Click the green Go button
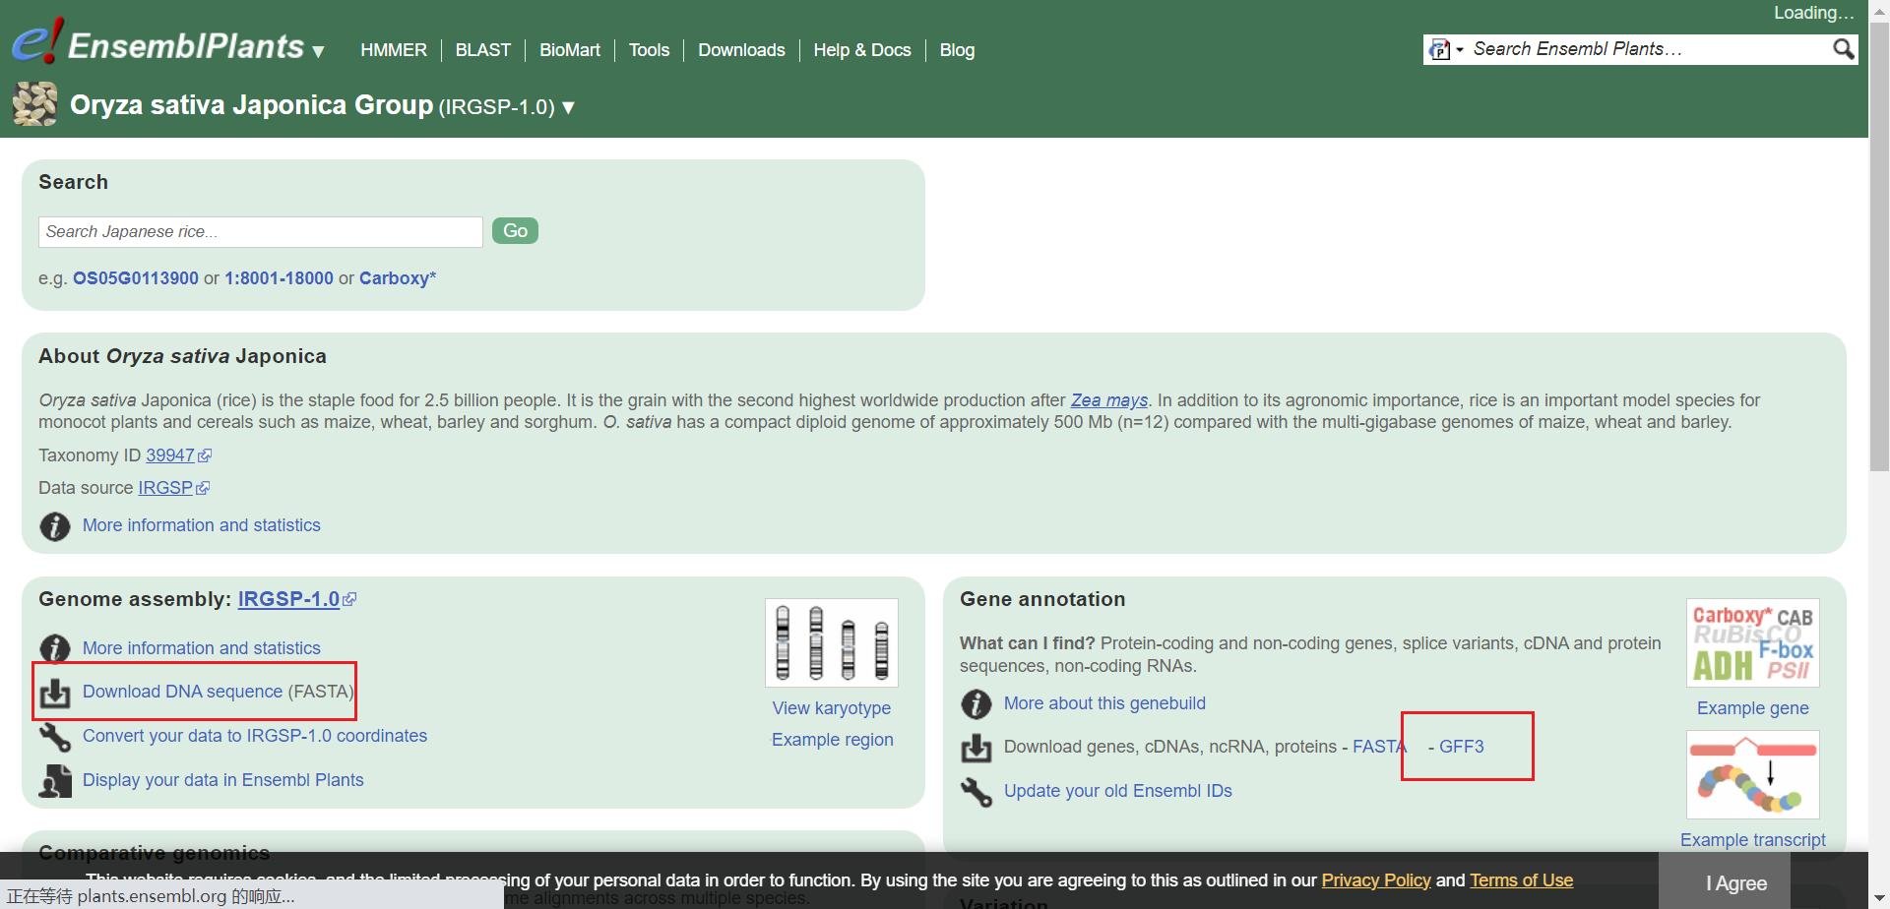Image resolution: width=1890 pixels, height=909 pixels. (x=515, y=231)
